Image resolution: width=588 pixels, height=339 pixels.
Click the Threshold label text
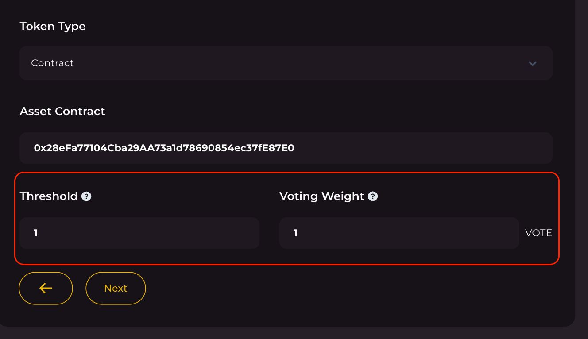click(49, 196)
